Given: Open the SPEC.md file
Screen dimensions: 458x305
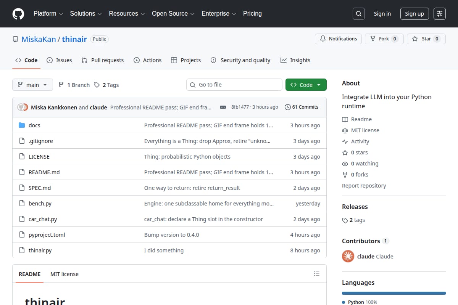Looking at the screenshot, I should [40, 188].
